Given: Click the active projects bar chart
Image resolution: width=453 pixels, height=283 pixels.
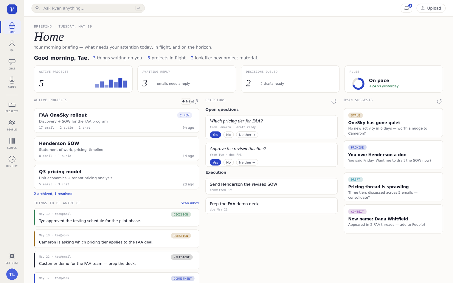Looking at the screenshot, I should [x=111, y=83].
